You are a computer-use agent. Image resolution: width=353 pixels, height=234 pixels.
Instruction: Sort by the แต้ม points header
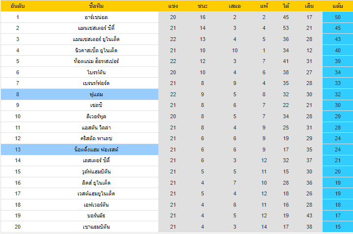tap(338, 6)
